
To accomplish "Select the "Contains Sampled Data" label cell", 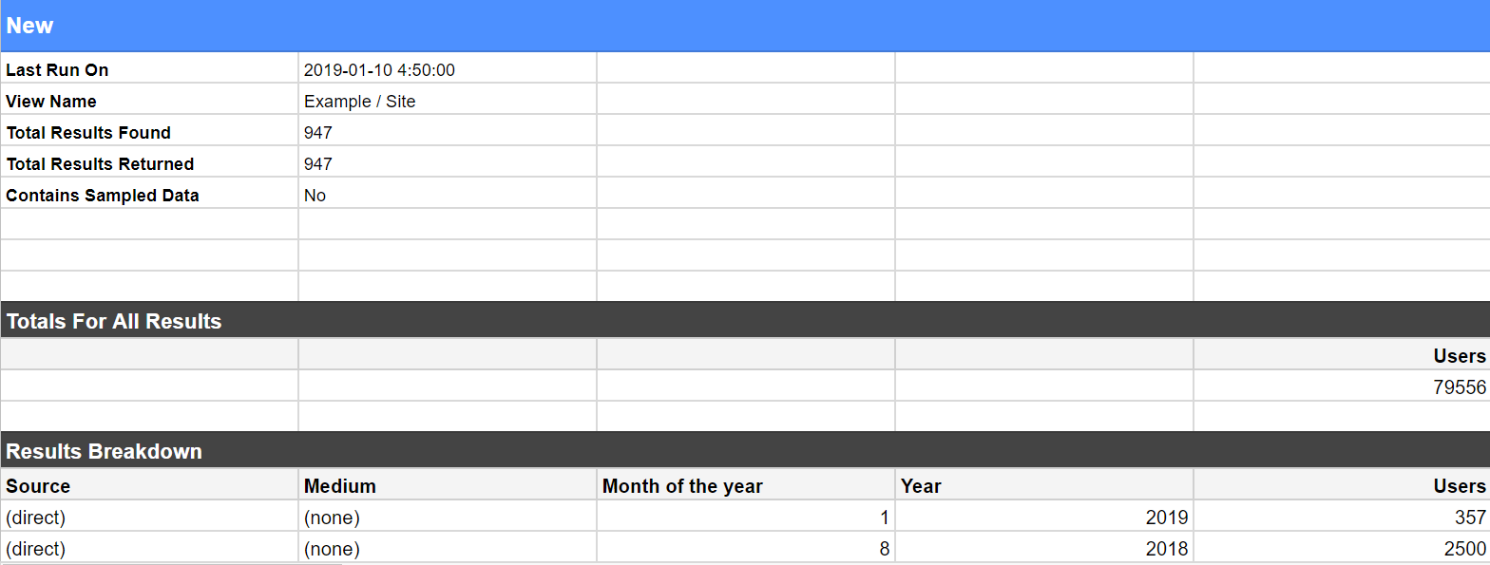I will point(103,196).
